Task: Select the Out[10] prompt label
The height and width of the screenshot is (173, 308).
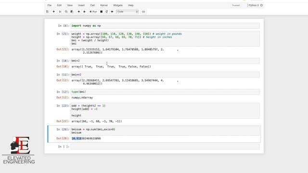Action: (63, 67)
